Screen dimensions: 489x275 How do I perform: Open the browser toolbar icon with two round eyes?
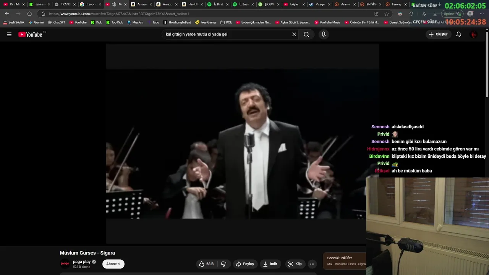coord(400,14)
